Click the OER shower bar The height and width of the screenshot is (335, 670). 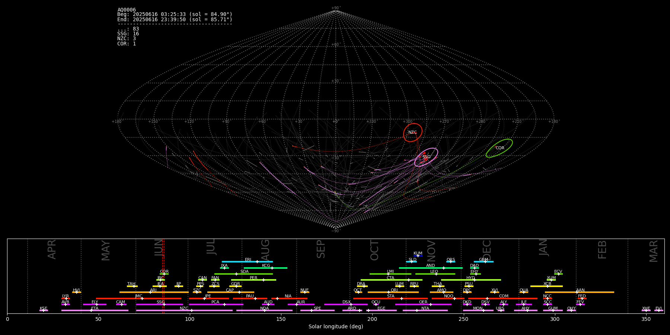point(423,304)
